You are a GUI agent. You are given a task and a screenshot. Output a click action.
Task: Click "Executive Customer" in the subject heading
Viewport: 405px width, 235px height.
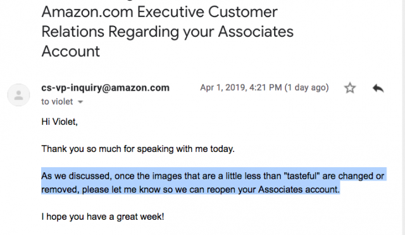tap(207, 12)
